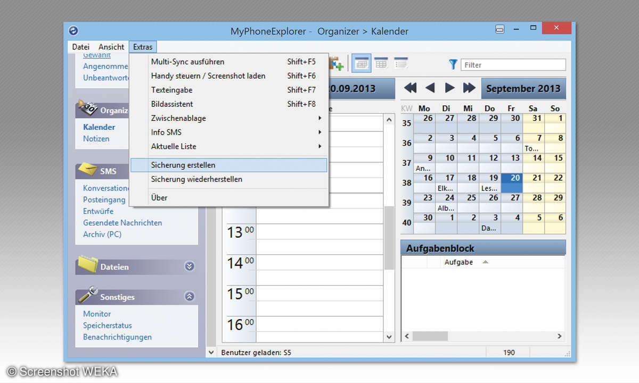Expand the Dateien section chevron
This screenshot has height=383, width=639.
point(189,267)
